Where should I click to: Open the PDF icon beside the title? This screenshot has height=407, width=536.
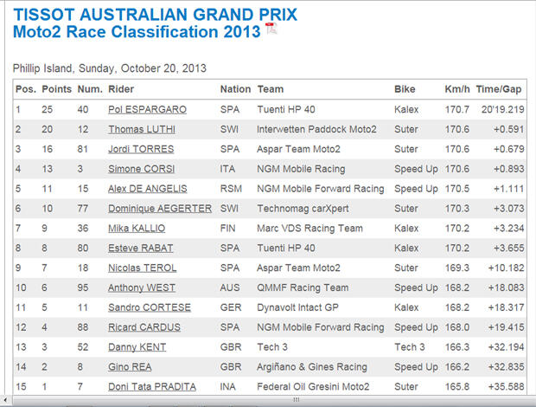pos(271,29)
